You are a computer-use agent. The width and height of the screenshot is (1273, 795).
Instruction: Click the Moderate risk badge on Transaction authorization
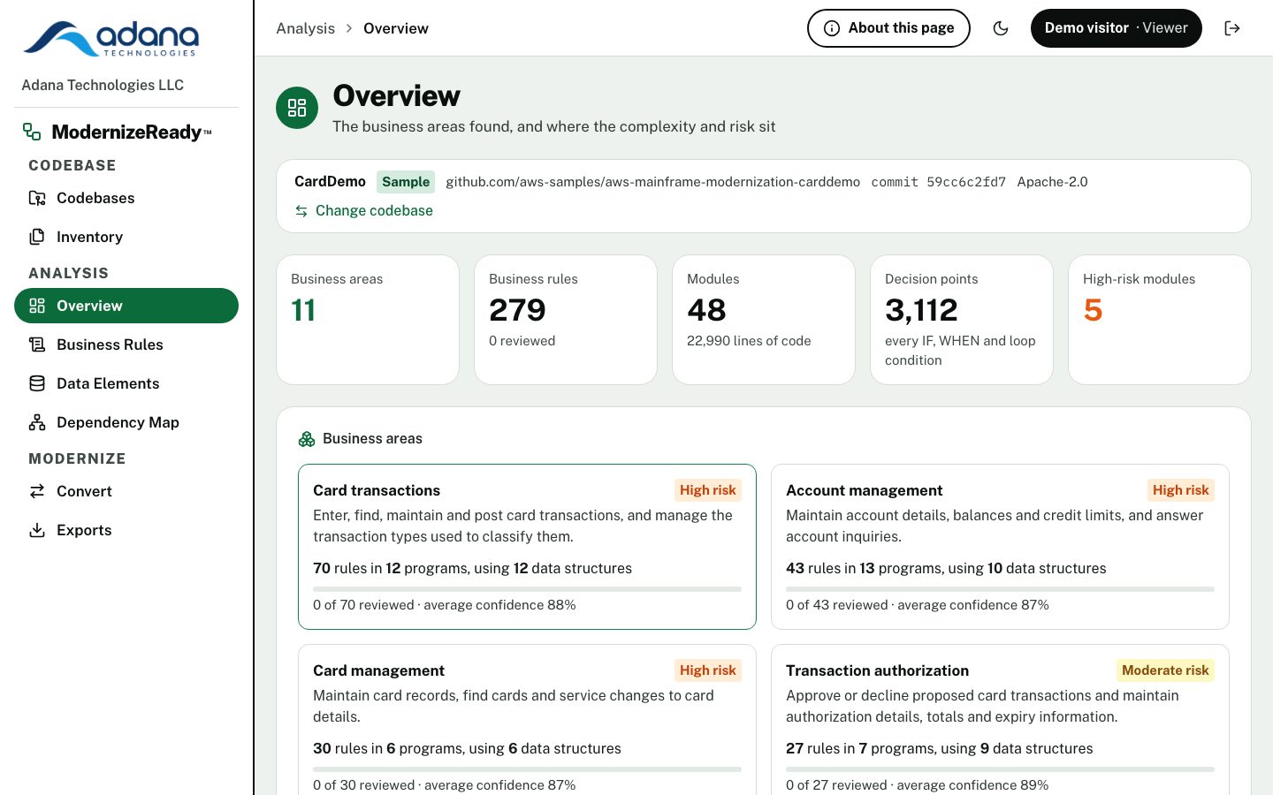(1165, 670)
